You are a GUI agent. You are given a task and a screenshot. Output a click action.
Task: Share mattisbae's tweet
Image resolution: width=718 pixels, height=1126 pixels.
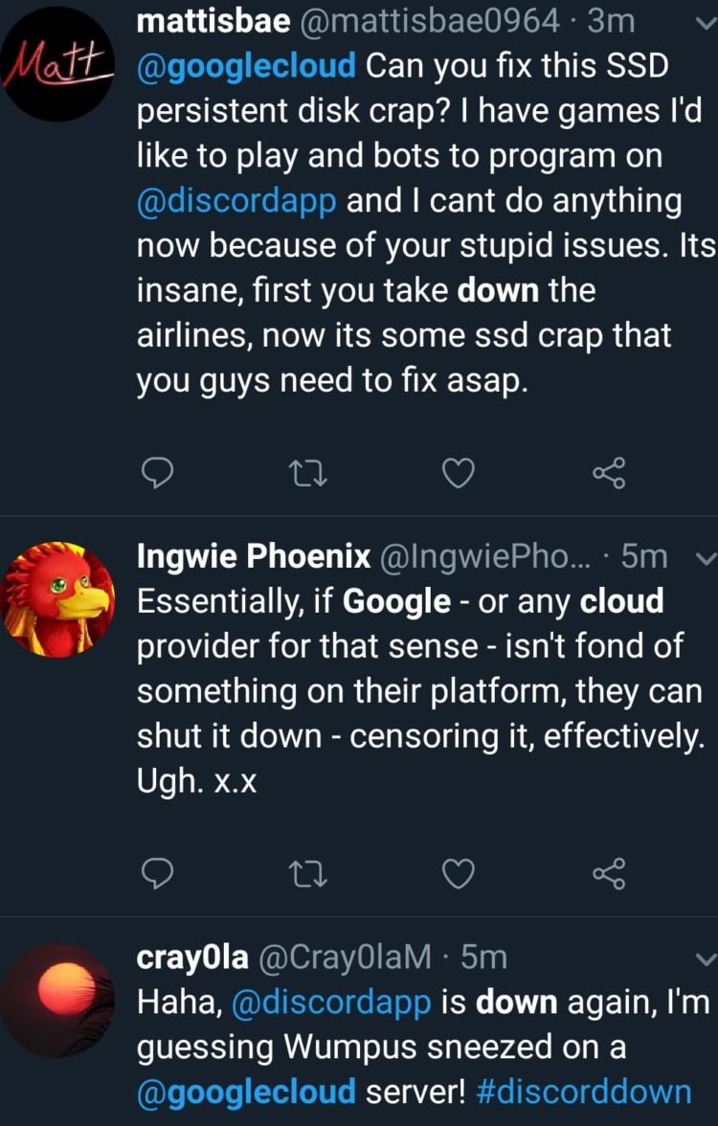(x=608, y=473)
